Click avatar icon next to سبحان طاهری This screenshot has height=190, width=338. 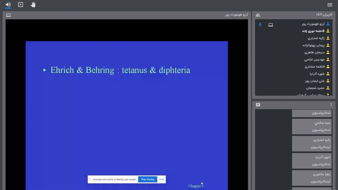click(x=328, y=53)
